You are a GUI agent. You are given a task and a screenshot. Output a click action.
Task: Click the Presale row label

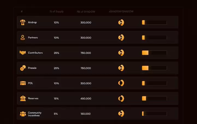[x=32, y=68]
